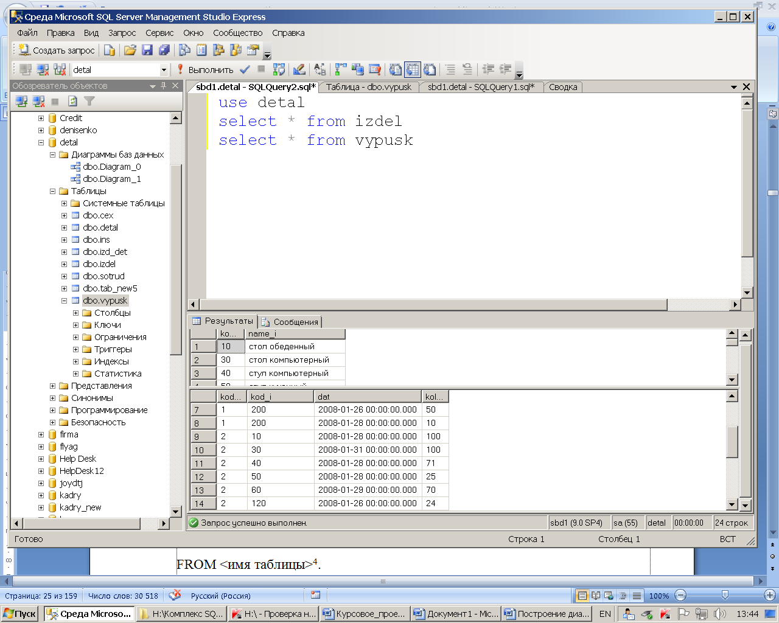The width and height of the screenshot is (779, 623).
Task: Zoom in Word with the plus button
Action: [769, 596]
